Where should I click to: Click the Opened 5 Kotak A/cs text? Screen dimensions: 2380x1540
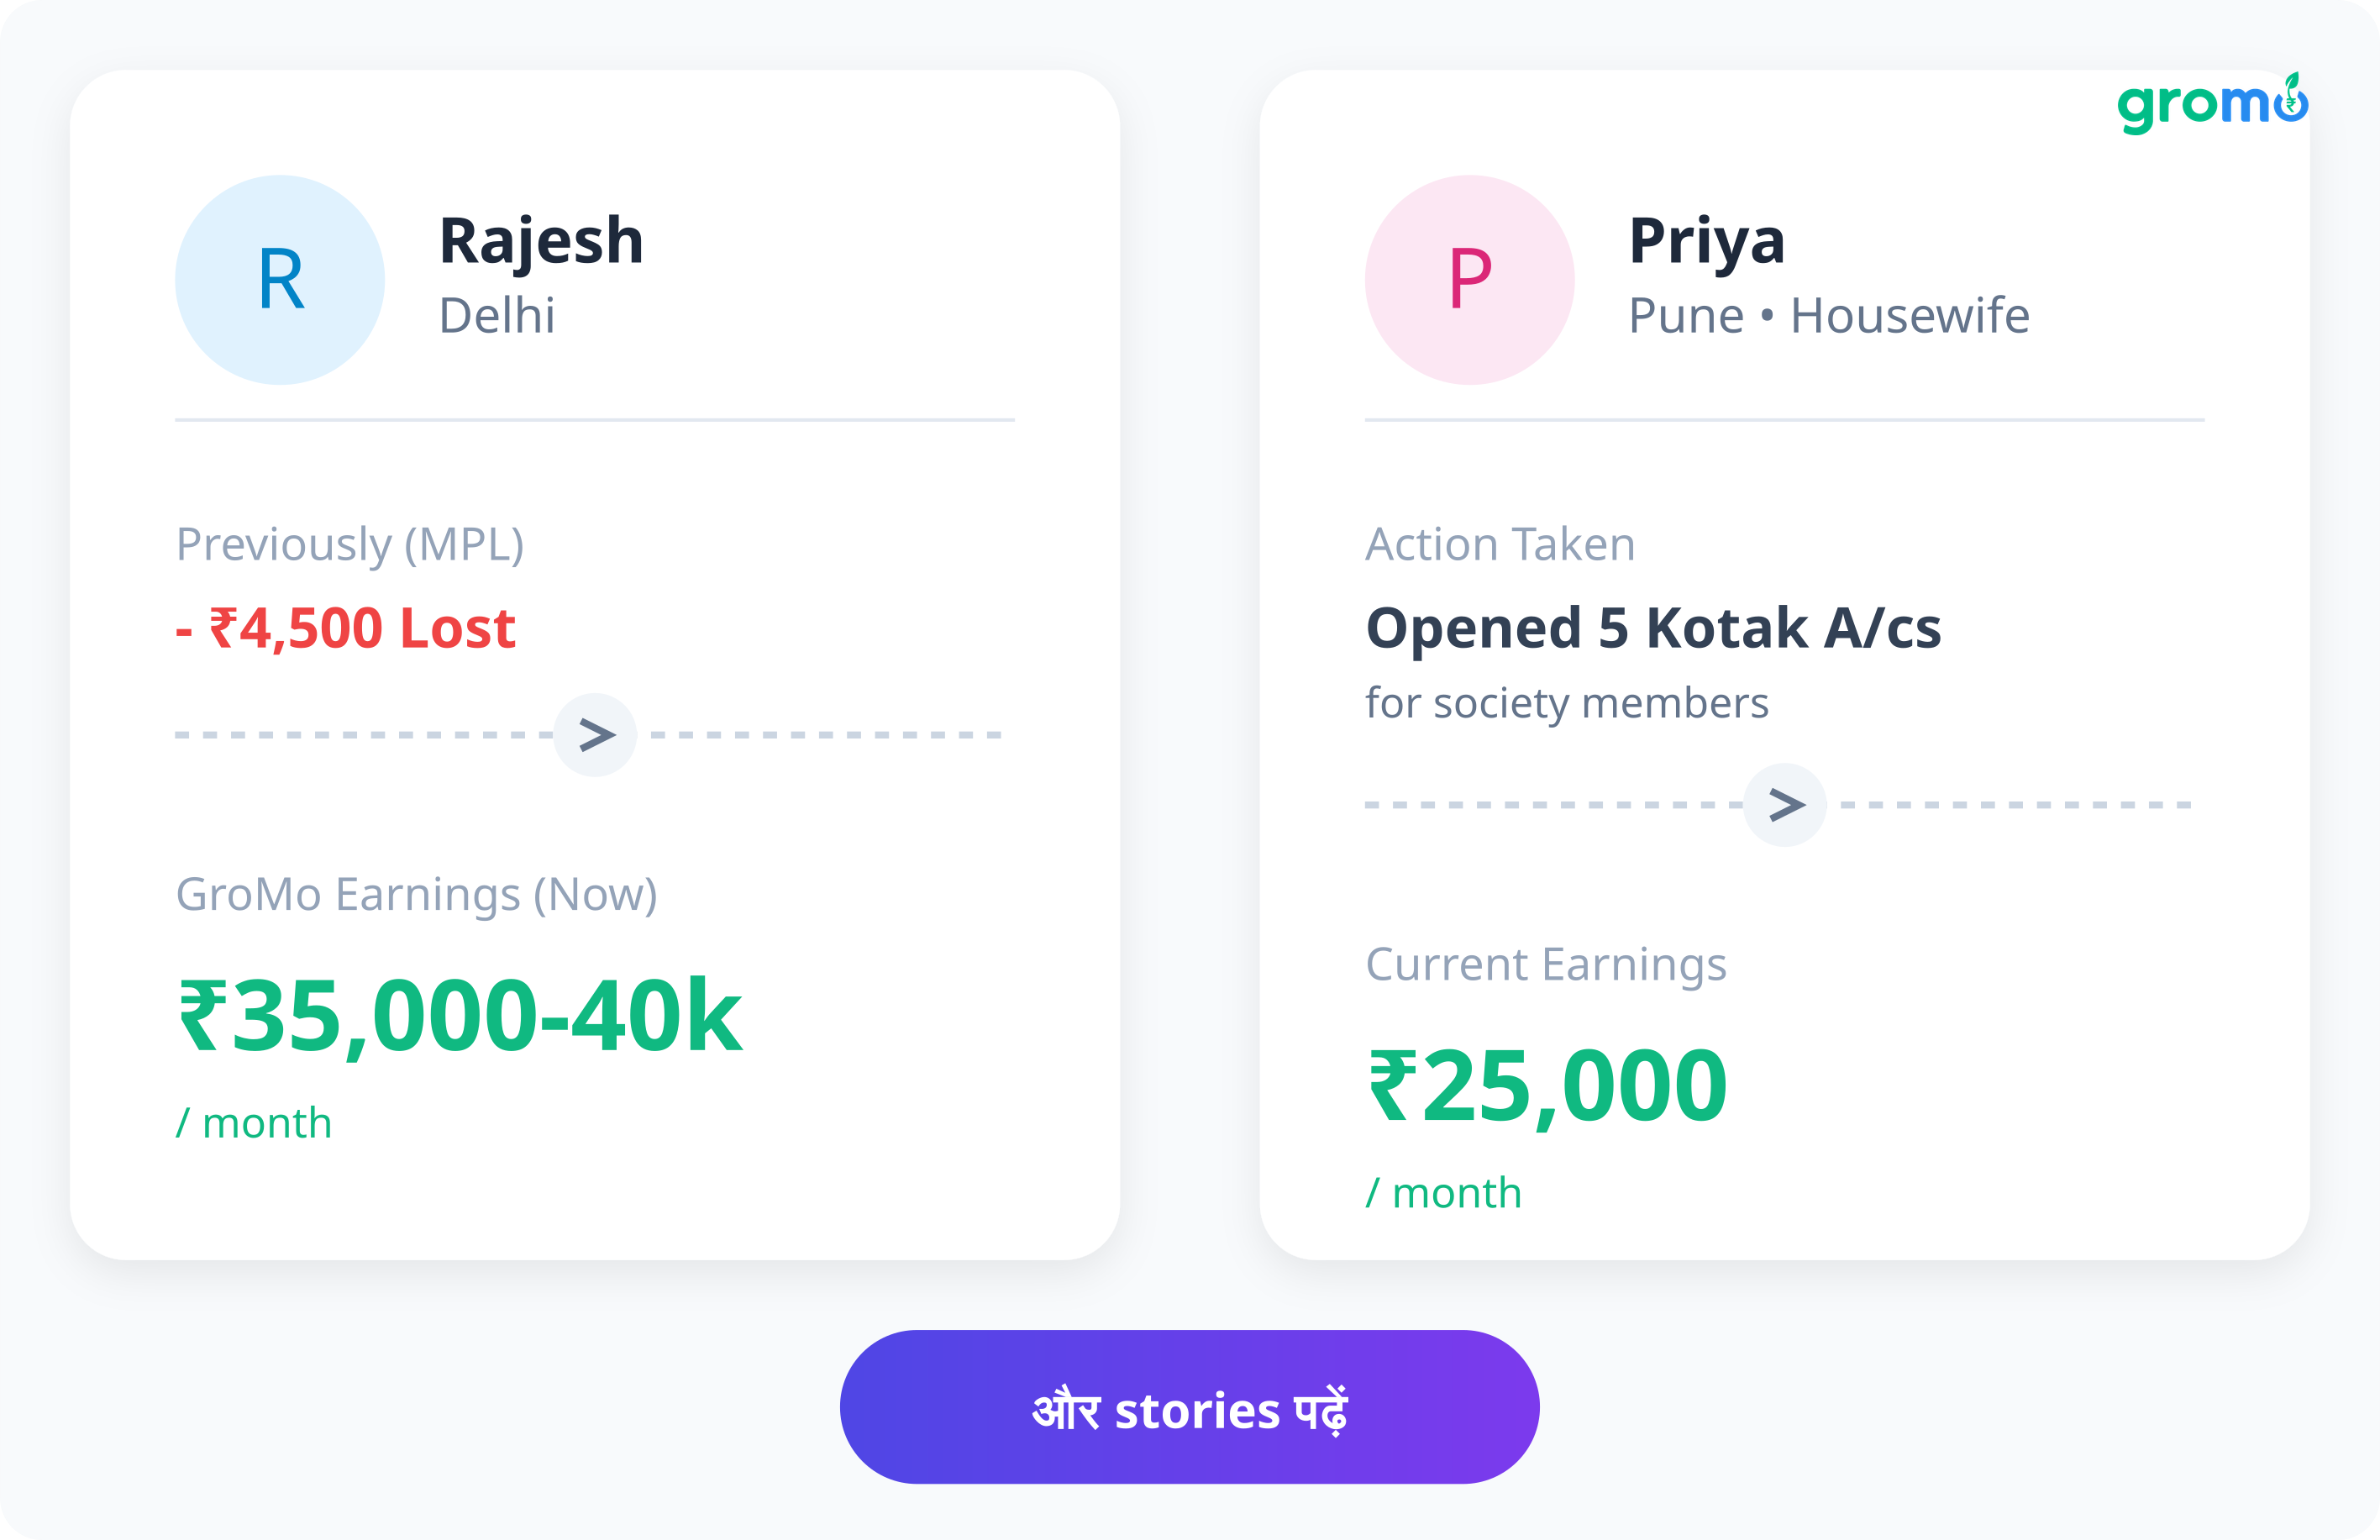(1653, 628)
